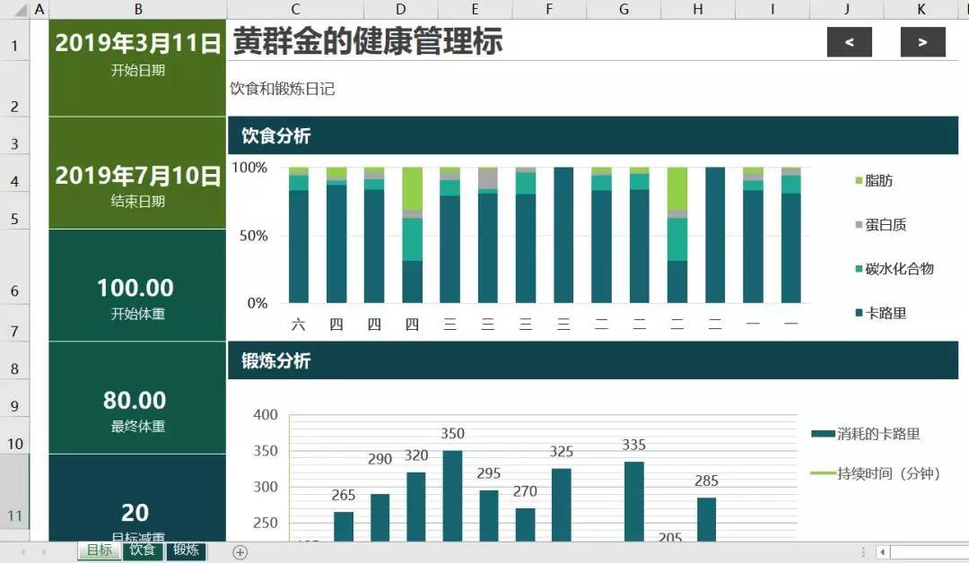This screenshot has width=969, height=563.
Task: Click the 400 axis label in exercise chart
Action: [x=265, y=415]
